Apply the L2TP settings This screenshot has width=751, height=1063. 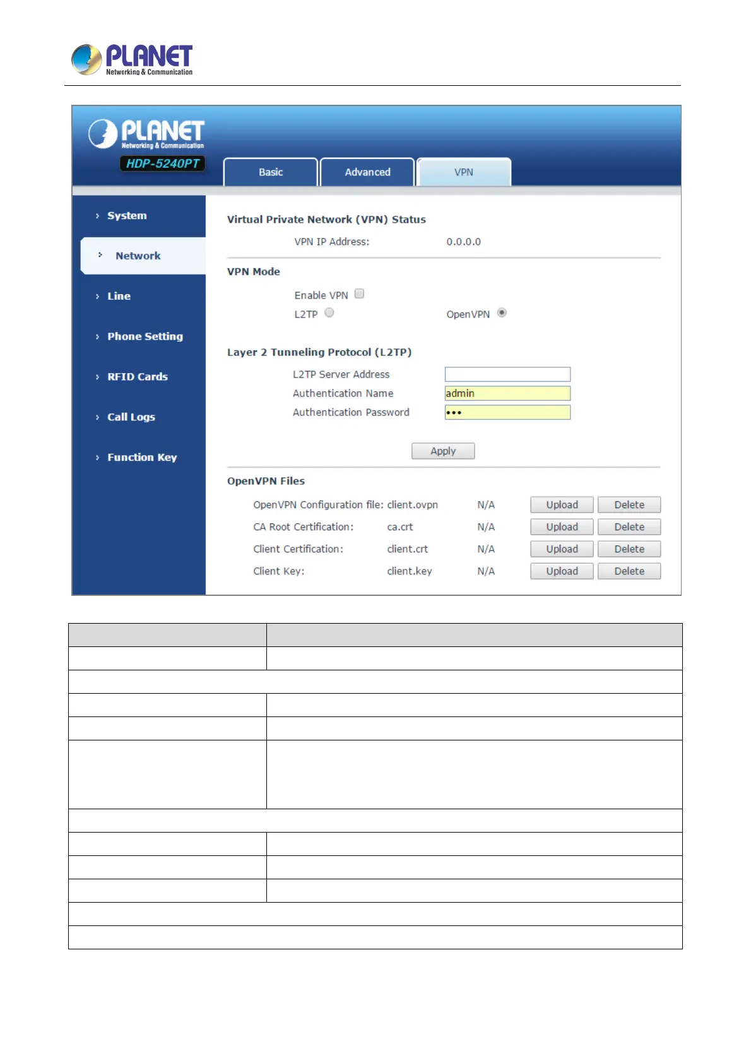[x=443, y=451]
